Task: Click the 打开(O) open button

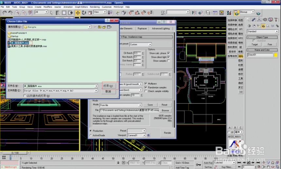Action: tap(108, 86)
